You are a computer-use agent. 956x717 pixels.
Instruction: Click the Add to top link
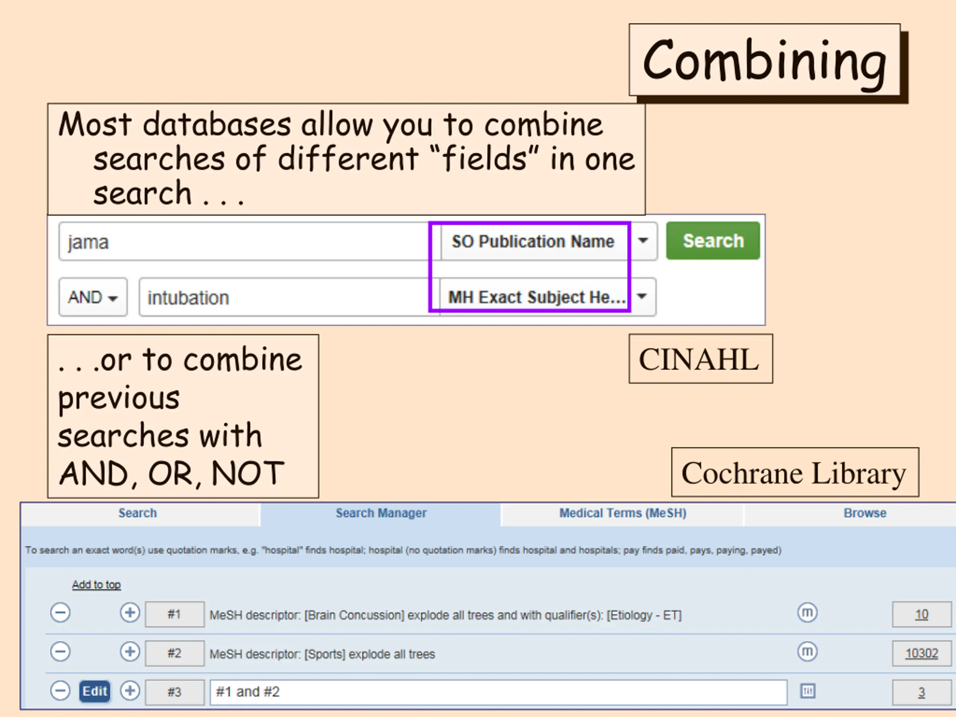tap(96, 584)
